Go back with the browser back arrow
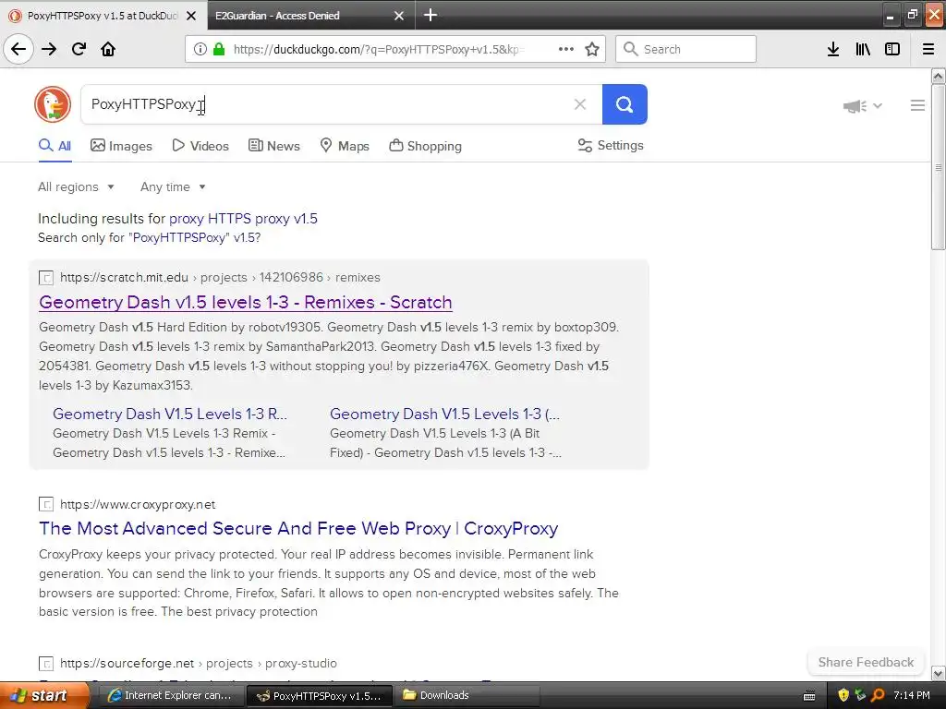 18,49
